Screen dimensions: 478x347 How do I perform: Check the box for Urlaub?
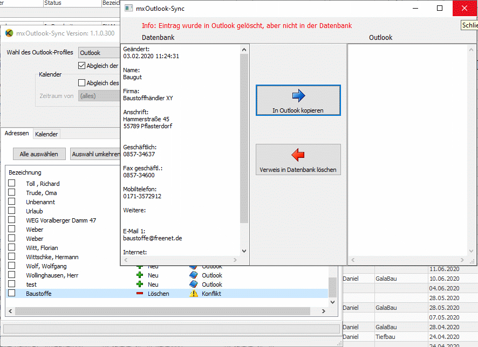coord(11,211)
